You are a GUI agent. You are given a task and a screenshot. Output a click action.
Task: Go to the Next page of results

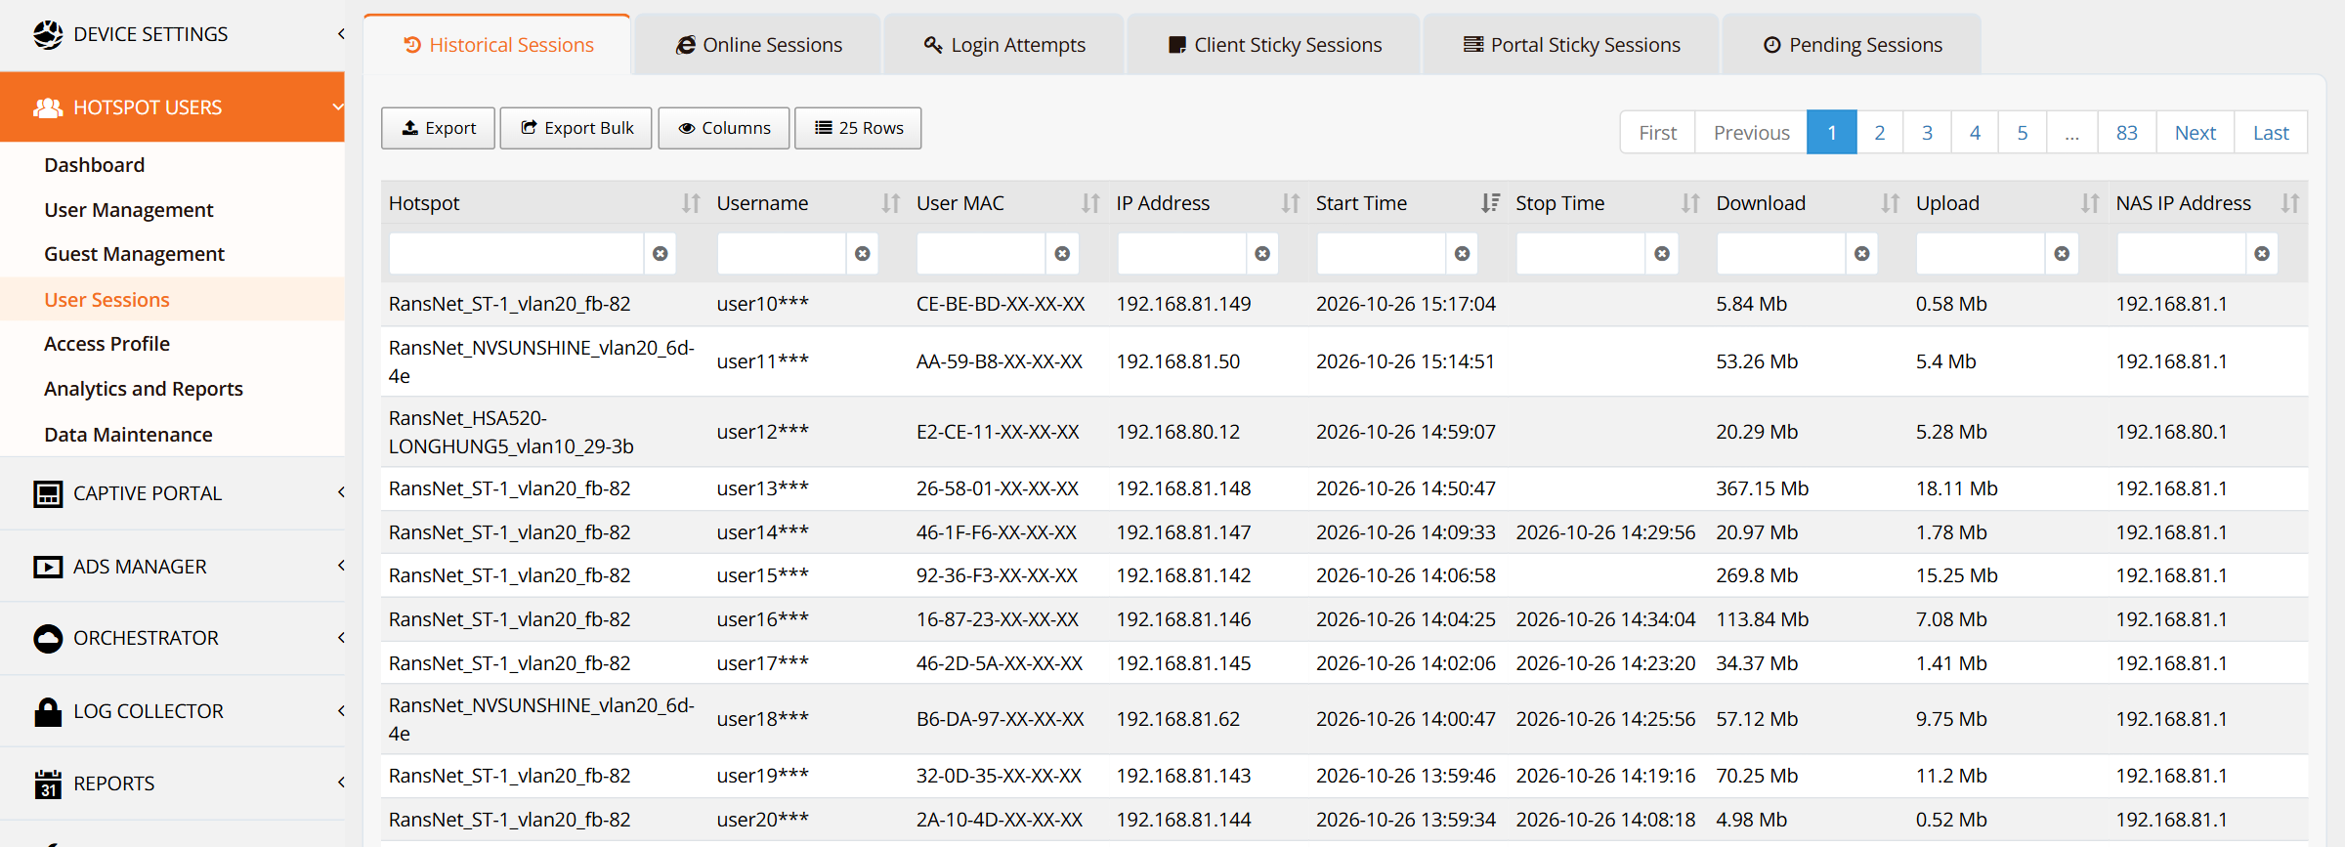pyautogui.click(x=2196, y=133)
